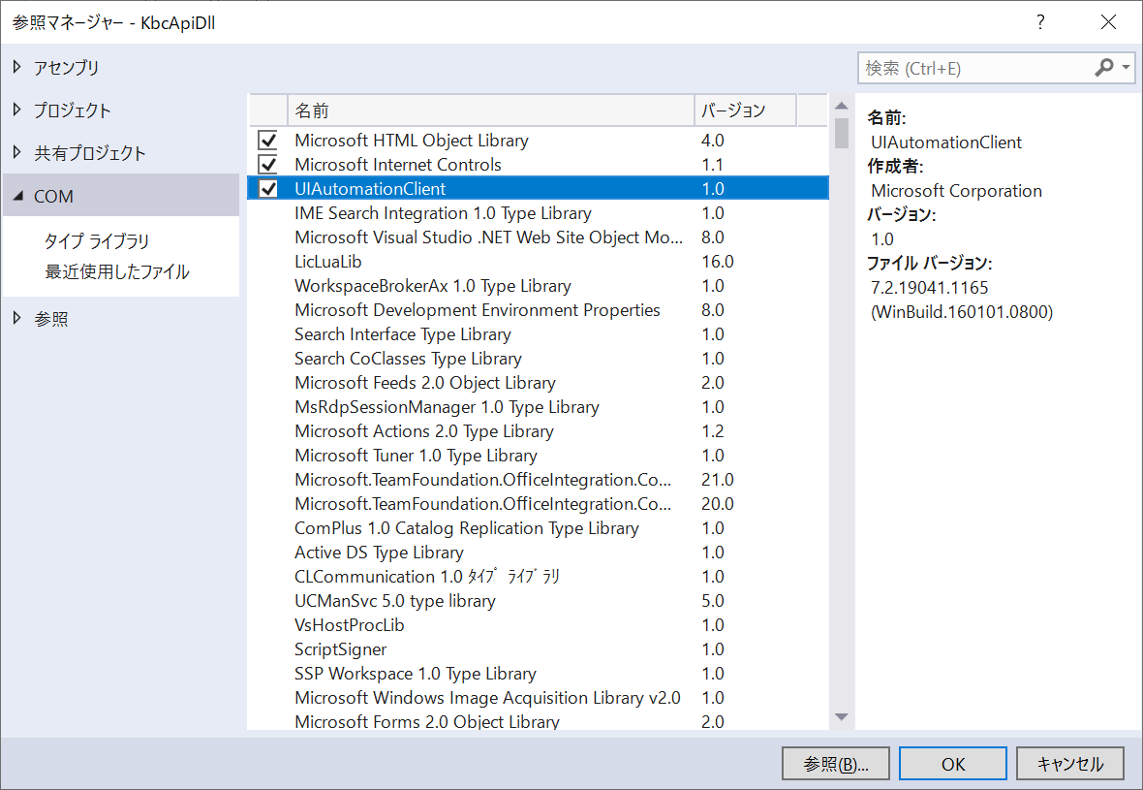
Task: Select ComPlus 1.0 Catalog Replication Type Library
Action: click(x=538, y=527)
